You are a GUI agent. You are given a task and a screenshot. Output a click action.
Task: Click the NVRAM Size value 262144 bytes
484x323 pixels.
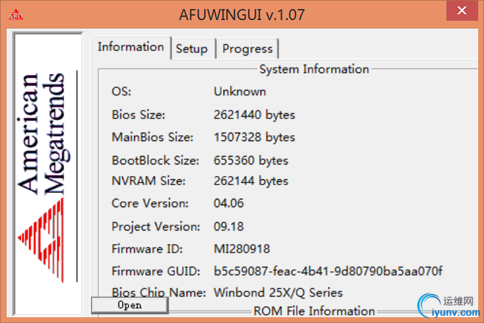tap(251, 181)
